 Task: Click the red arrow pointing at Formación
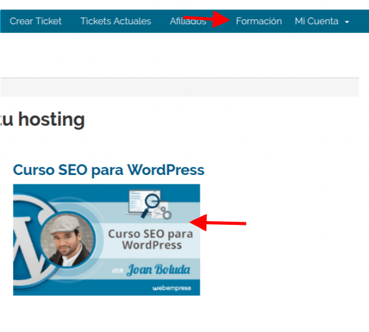206,19
